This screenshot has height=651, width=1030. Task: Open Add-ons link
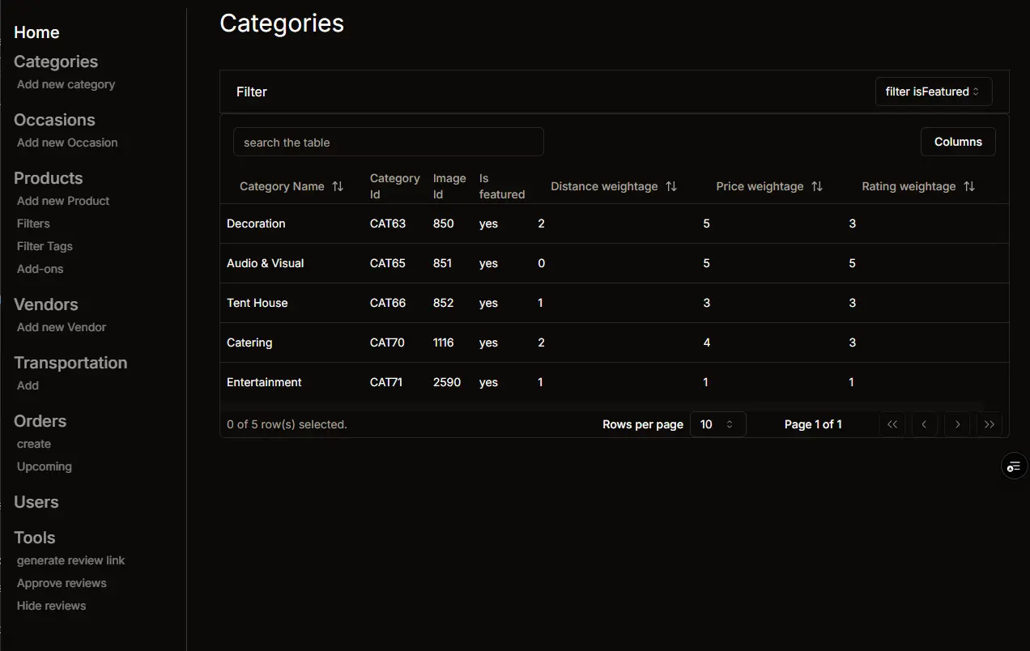coord(40,269)
